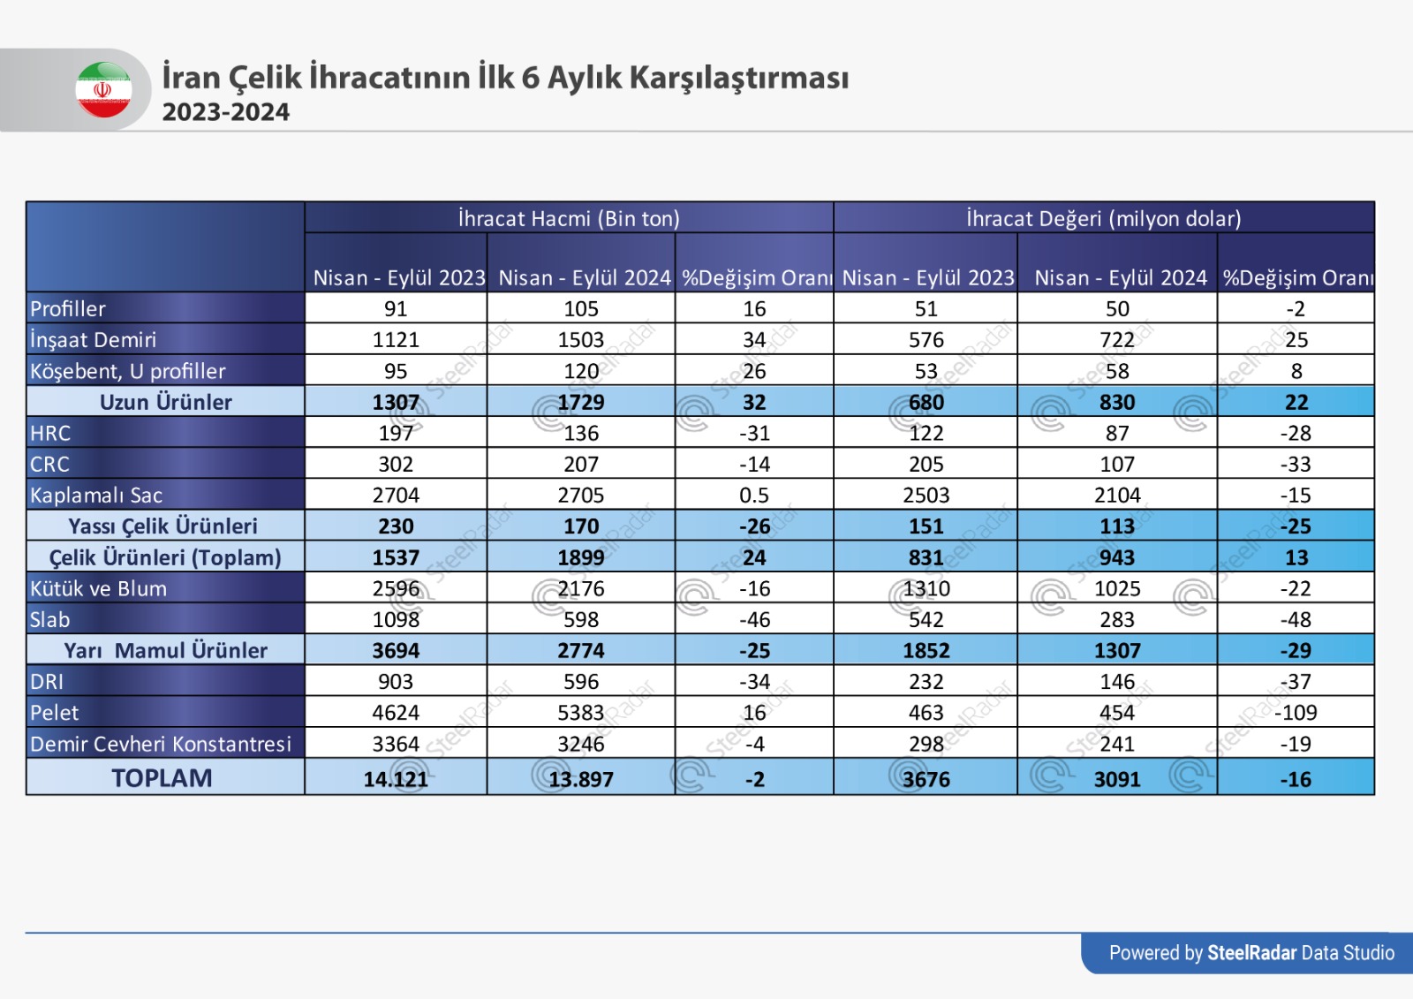This screenshot has width=1413, height=999.
Task: Click the -109 change cell in Pelet row
Action: [1296, 712]
